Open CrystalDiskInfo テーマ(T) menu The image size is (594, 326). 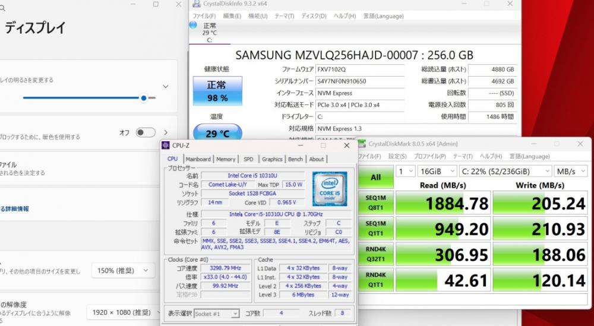tap(284, 16)
